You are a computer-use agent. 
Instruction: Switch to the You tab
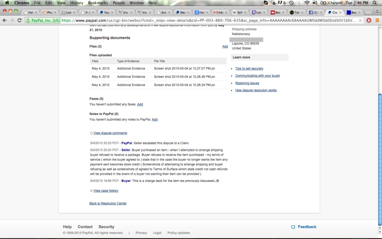106,12
